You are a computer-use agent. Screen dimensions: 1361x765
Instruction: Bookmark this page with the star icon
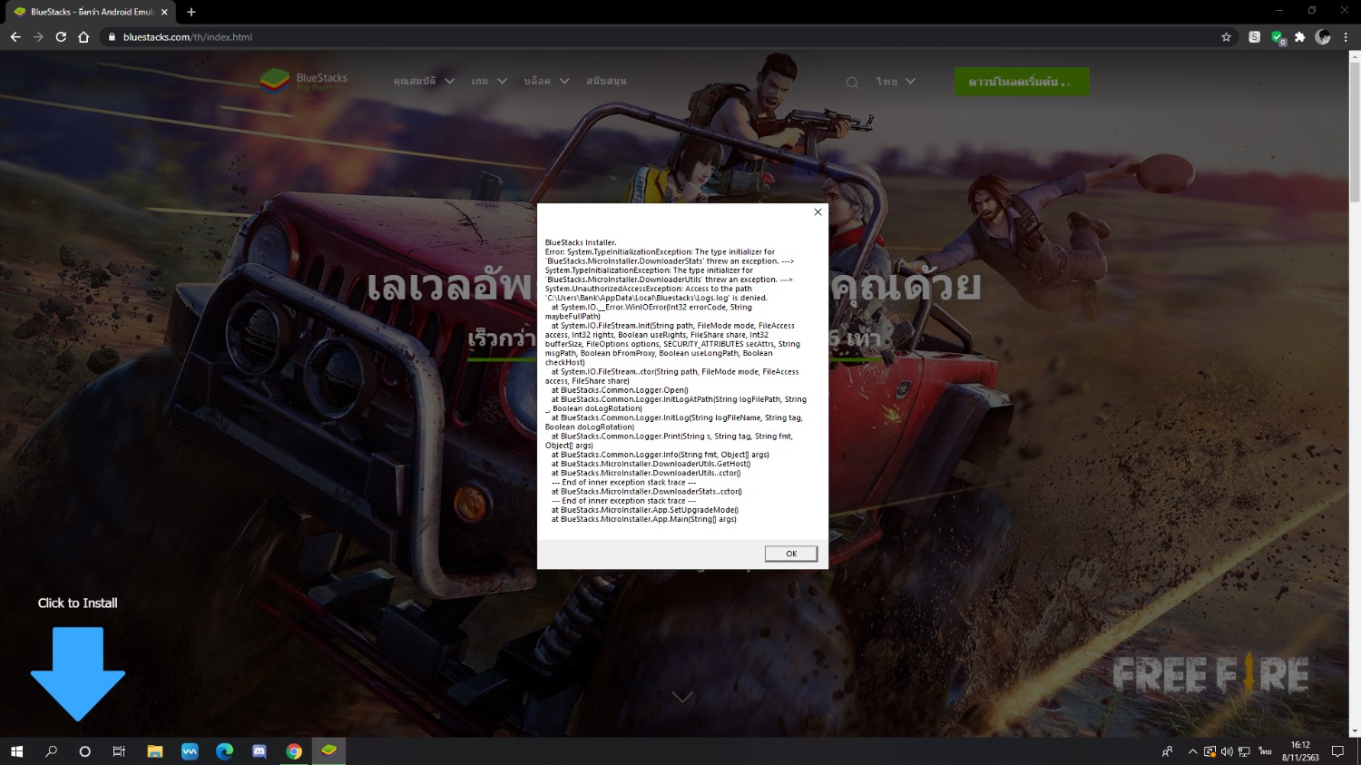pyautogui.click(x=1226, y=37)
